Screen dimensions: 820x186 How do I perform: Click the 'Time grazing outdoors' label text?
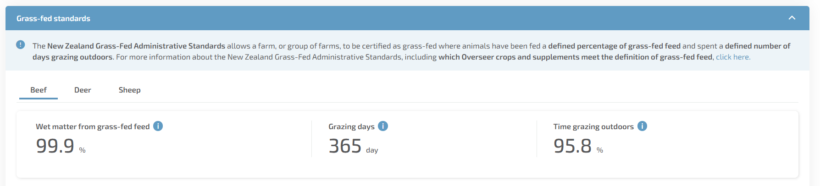pyautogui.click(x=593, y=126)
